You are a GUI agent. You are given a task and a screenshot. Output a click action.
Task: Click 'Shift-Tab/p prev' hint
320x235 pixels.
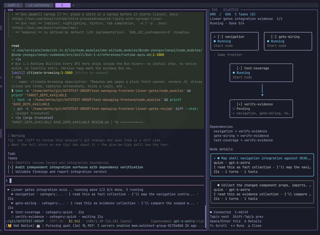tap(248, 217)
